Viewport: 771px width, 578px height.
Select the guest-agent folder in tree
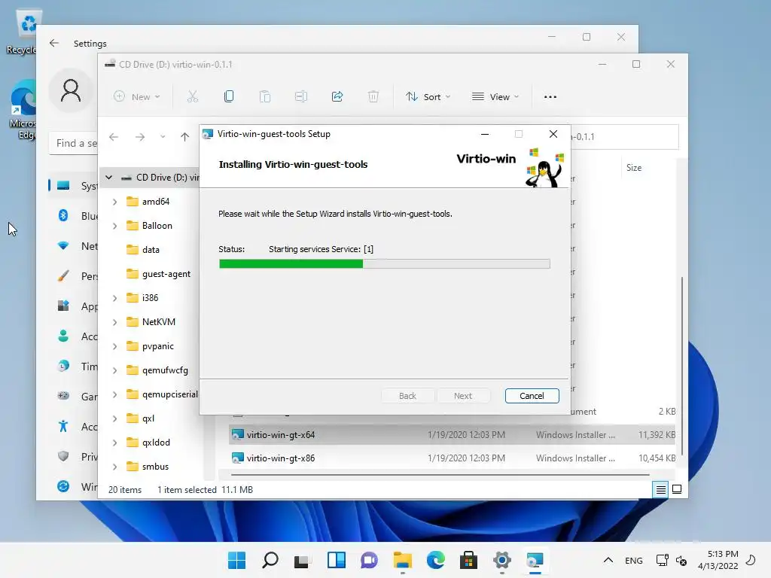click(158, 274)
